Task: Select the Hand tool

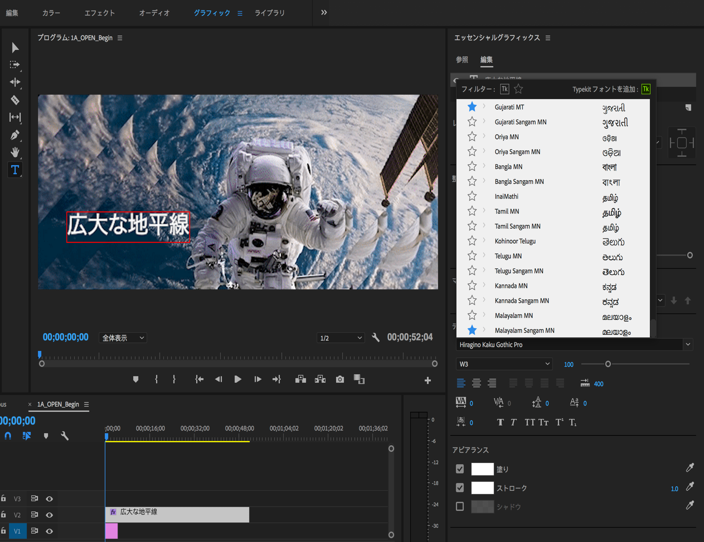Action: (x=15, y=152)
